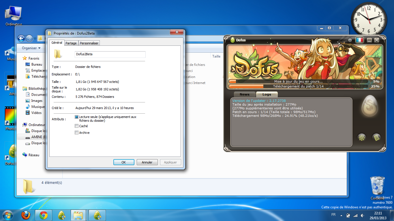Check the Archive attribute checkbox
Screen dimensions: 394x221
(76, 133)
